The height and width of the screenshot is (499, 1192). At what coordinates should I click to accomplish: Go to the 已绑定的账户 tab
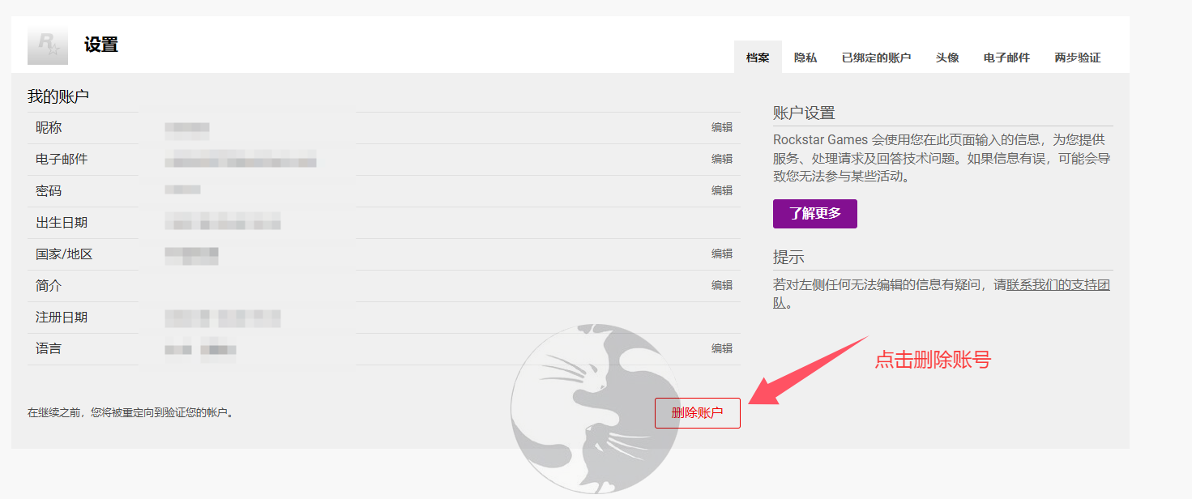point(876,58)
